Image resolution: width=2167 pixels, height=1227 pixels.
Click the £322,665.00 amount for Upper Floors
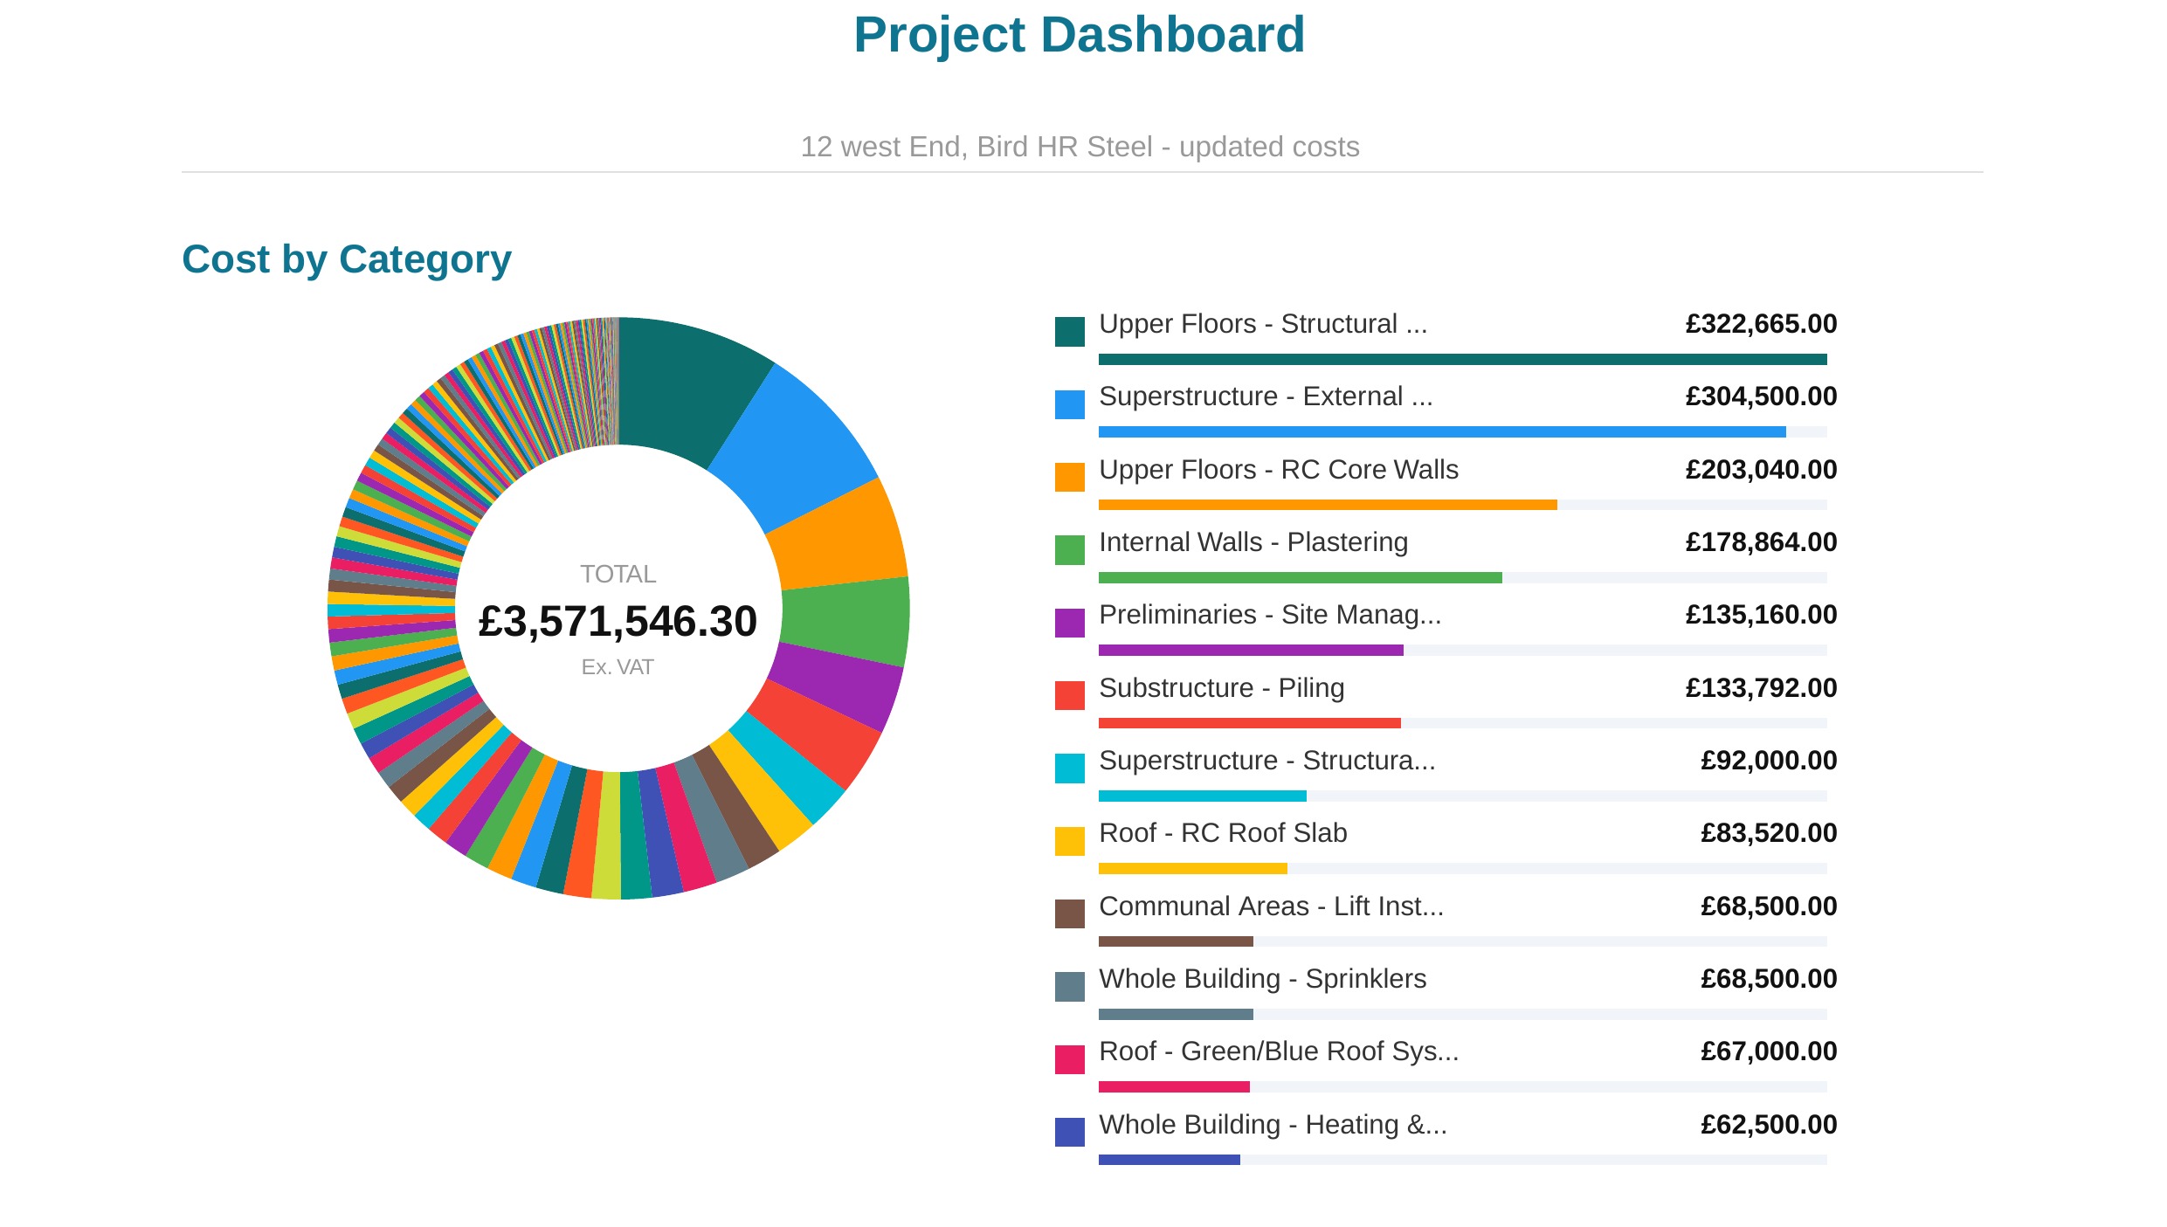tap(1761, 324)
